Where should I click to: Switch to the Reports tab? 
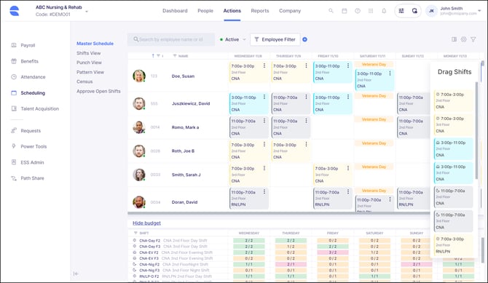[x=260, y=11]
